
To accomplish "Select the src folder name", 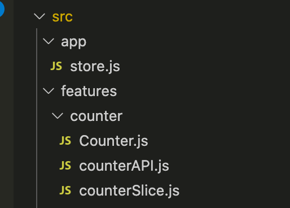I will tap(62, 17).
